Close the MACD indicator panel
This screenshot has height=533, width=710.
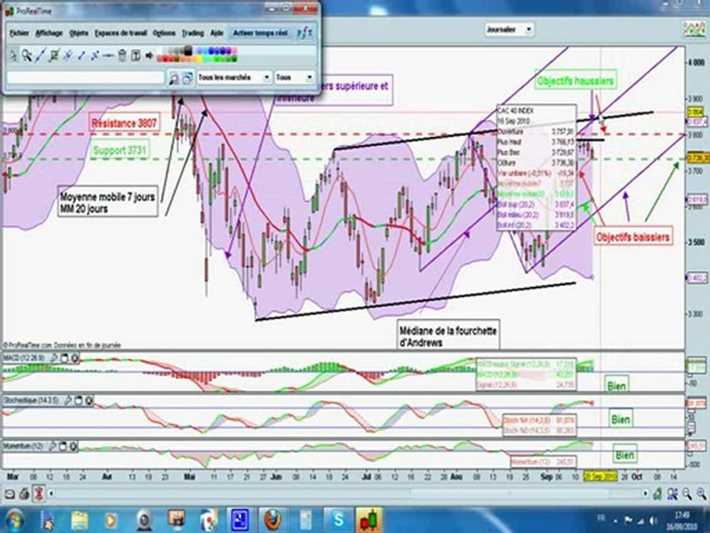(x=75, y=358)
